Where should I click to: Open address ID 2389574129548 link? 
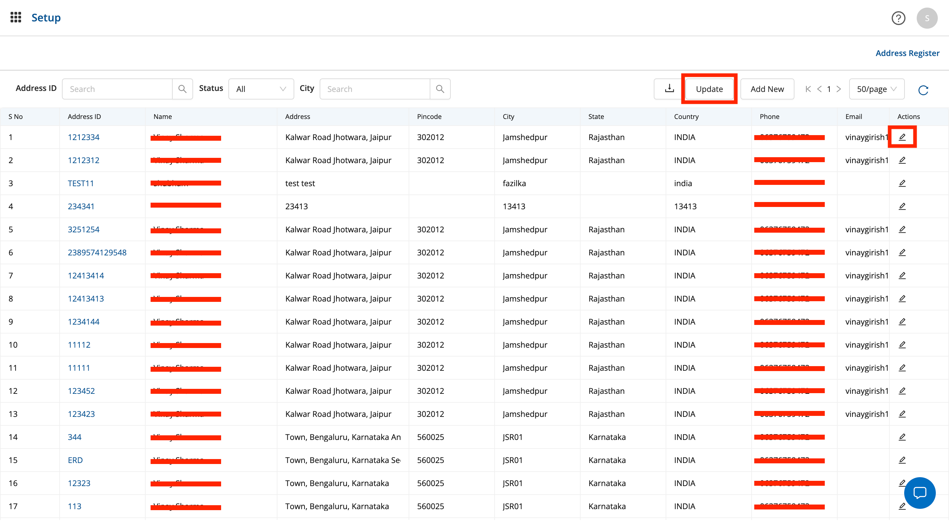[x=97, y=252]
